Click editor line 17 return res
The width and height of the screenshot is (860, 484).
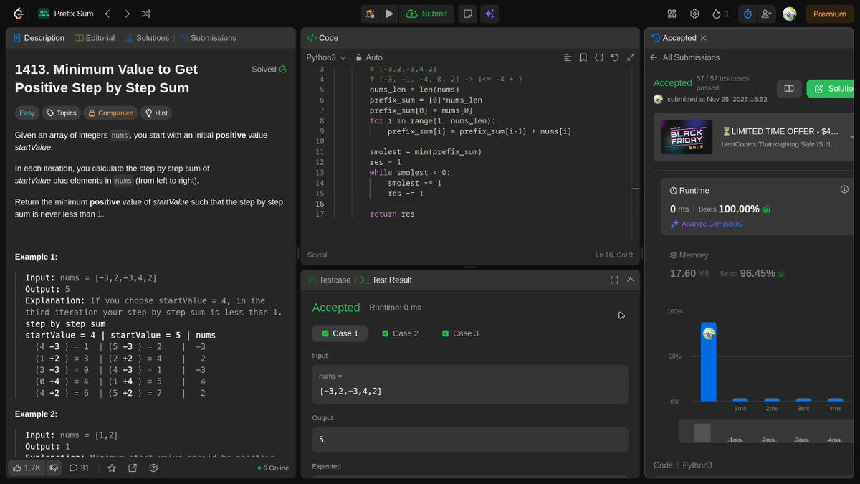392,214
